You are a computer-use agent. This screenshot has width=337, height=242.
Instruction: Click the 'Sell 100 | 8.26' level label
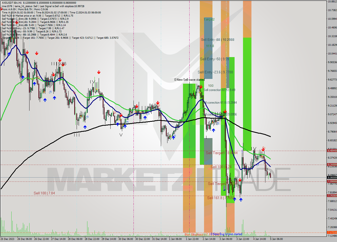tap(221, 167)
